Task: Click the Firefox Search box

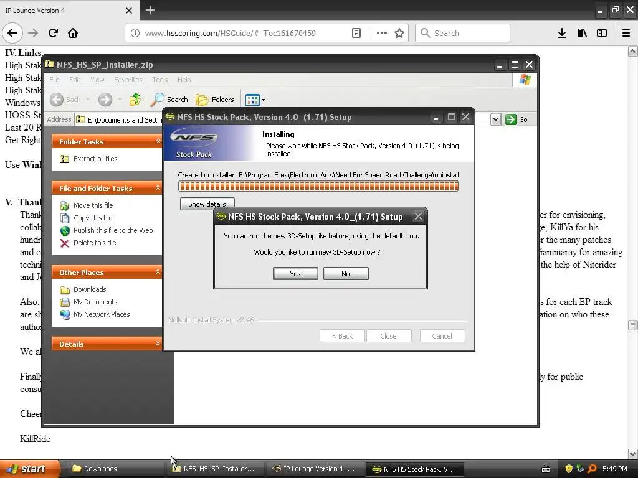Action: tap(463, 33)
